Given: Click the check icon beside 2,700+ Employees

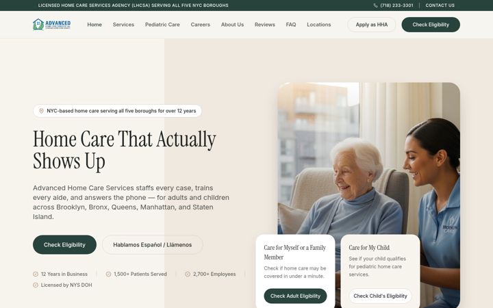Looking at the screenshot, I should [188, 274].
